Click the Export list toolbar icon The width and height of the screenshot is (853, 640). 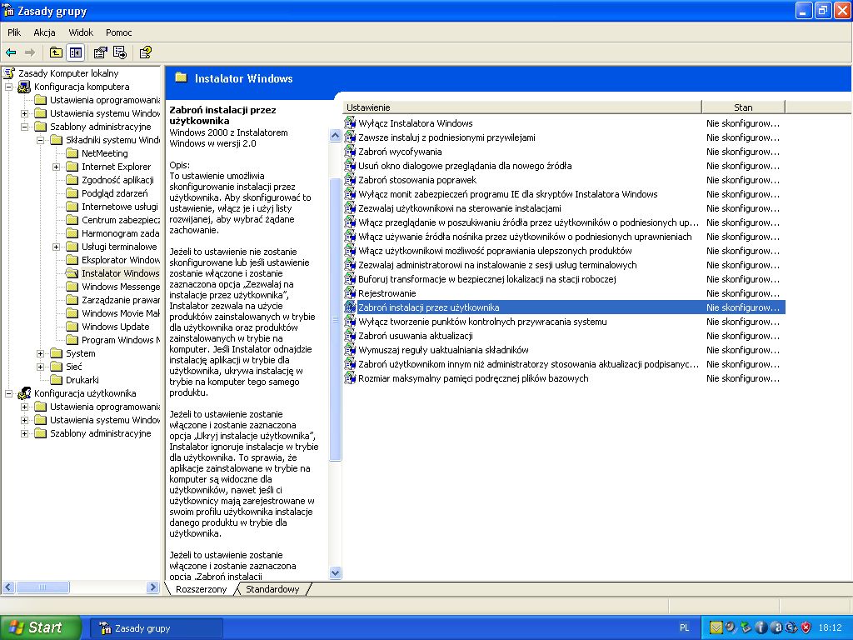tap(120, 52)
